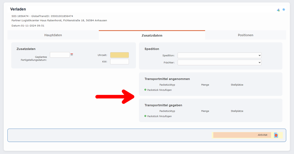The height and width of the screenshot is (154, 294).
Task: Click the red stop document icon
Action: pos(276,135)
